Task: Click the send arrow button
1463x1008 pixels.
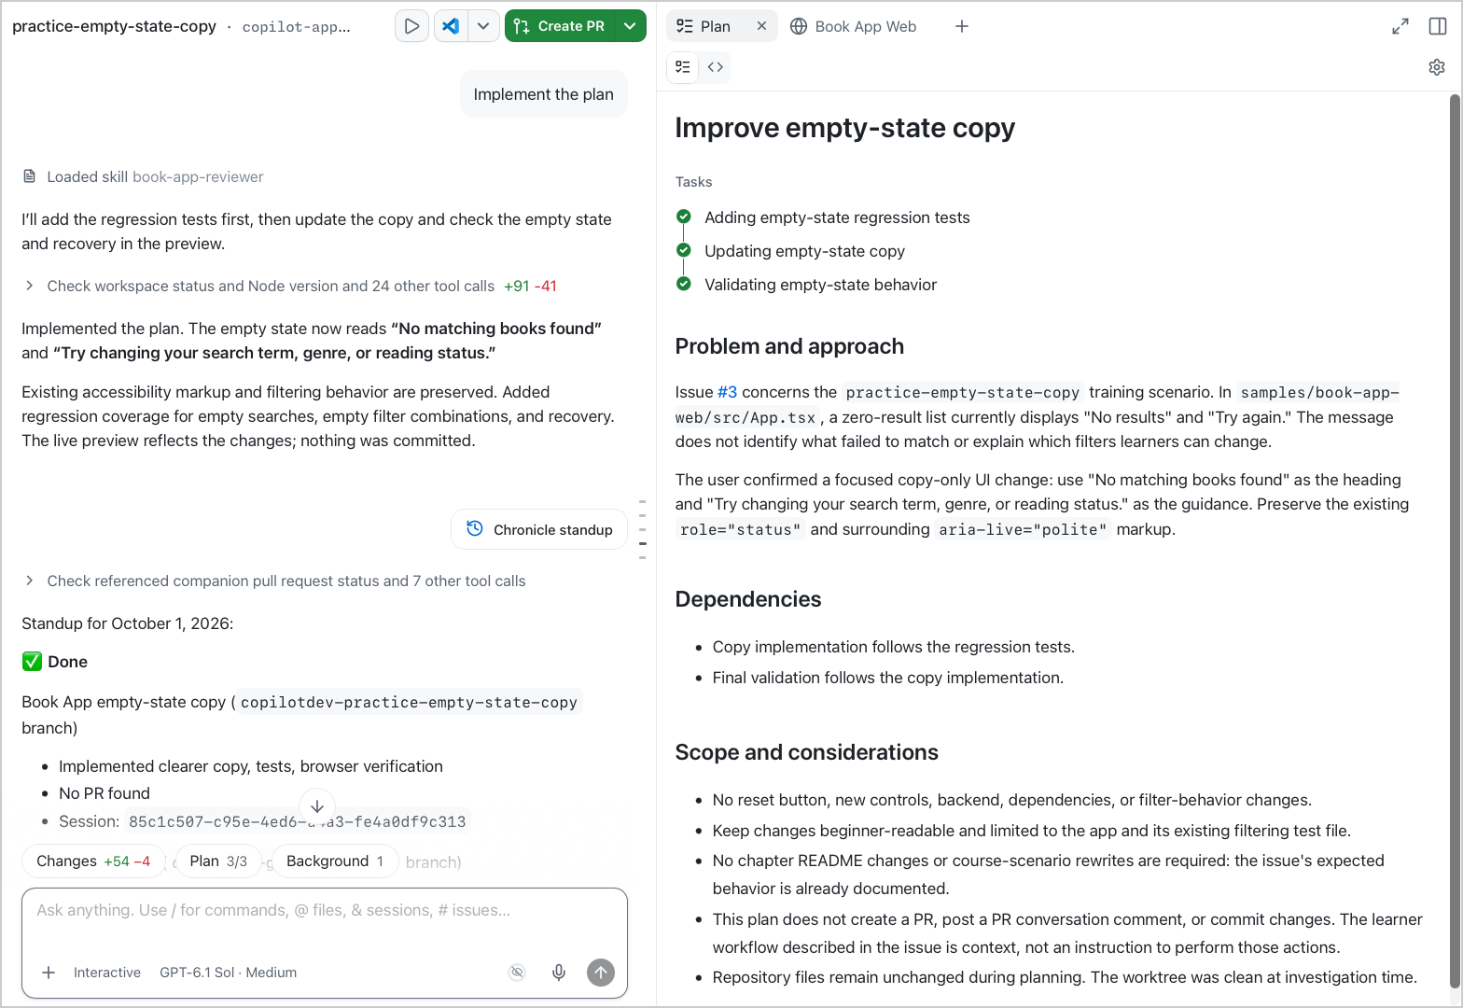Action: click(601, 973)
